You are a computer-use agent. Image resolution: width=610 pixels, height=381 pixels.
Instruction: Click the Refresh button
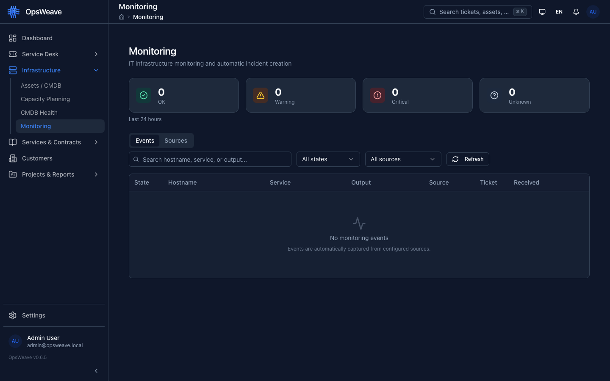(468, 159)
